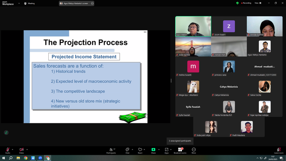Expand the Chat options arrow
286x161 pixels.
coord(132,149)
